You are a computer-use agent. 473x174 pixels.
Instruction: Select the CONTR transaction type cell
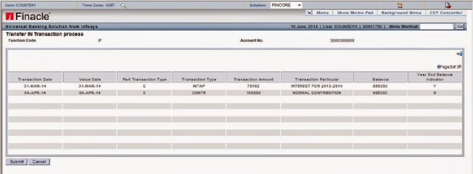point(199,93)
